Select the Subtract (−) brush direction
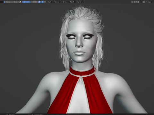 (x=45, y=2)
